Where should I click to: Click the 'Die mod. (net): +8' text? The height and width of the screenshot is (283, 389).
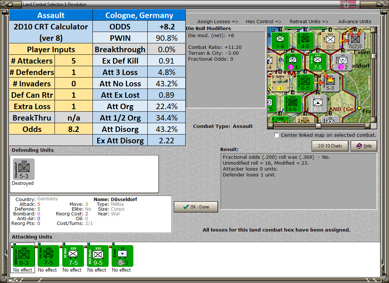[x=211, y=35]
